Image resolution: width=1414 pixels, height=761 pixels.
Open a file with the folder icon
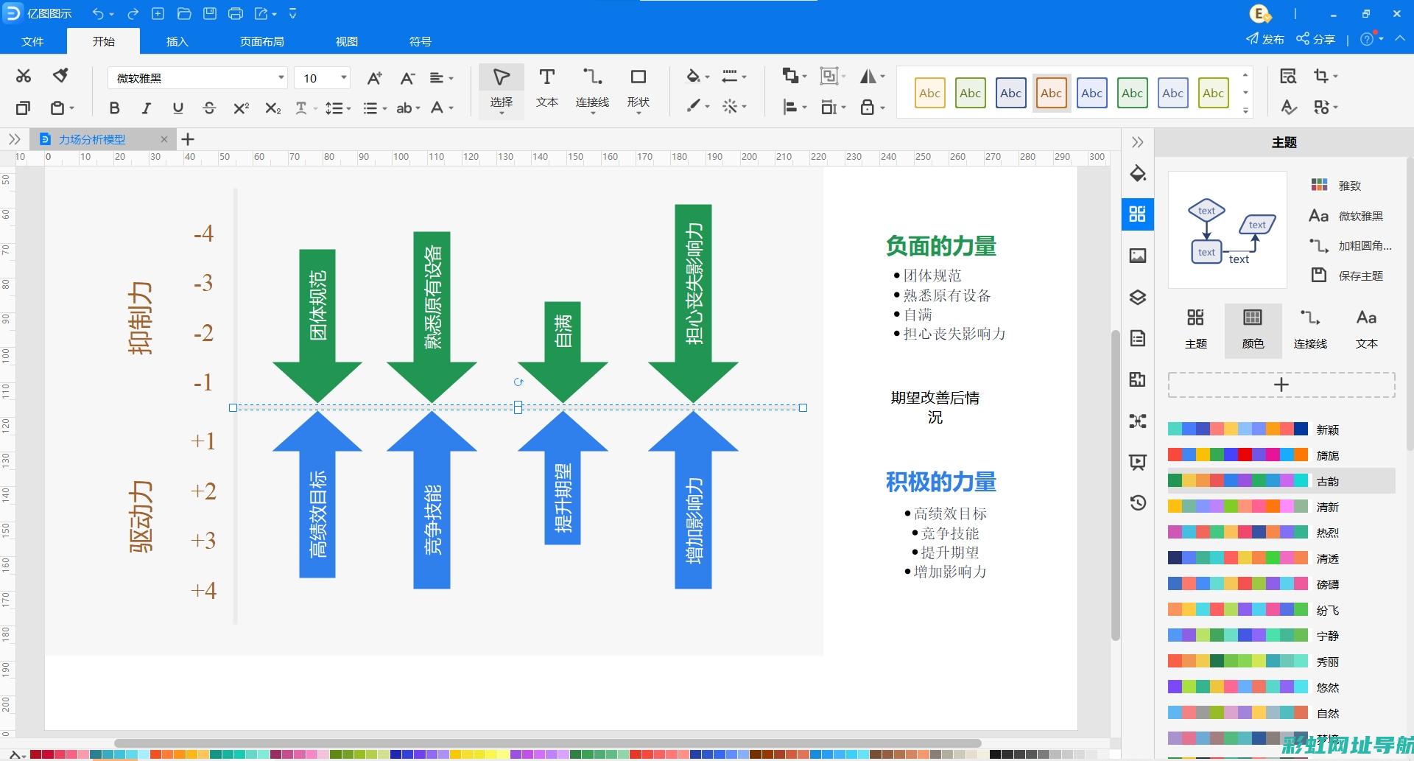184,13
